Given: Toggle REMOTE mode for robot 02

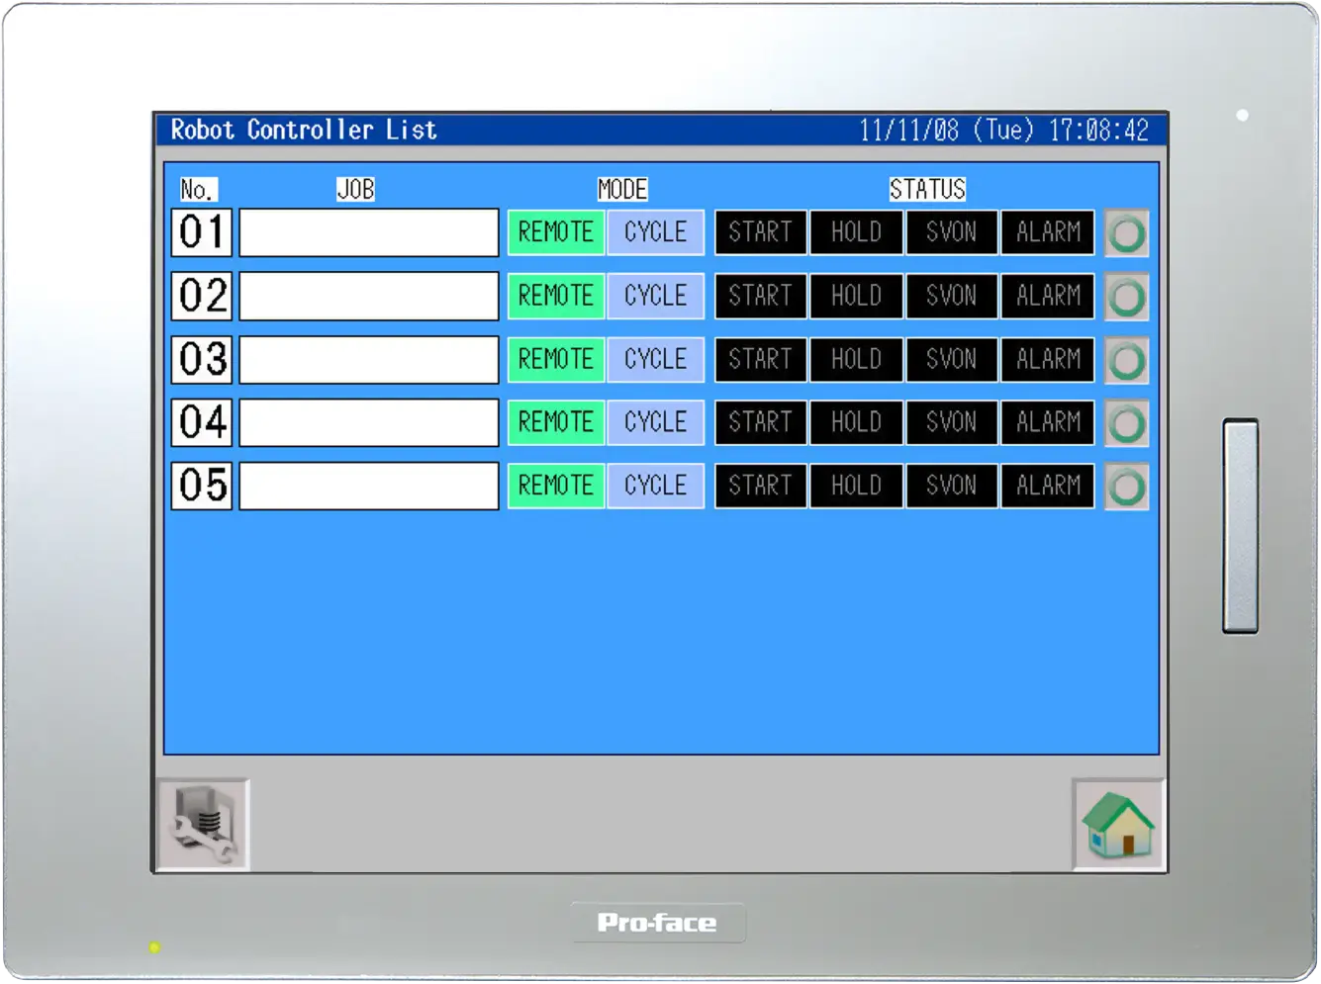Looking at the screenshot, I should tap(556, 296).
